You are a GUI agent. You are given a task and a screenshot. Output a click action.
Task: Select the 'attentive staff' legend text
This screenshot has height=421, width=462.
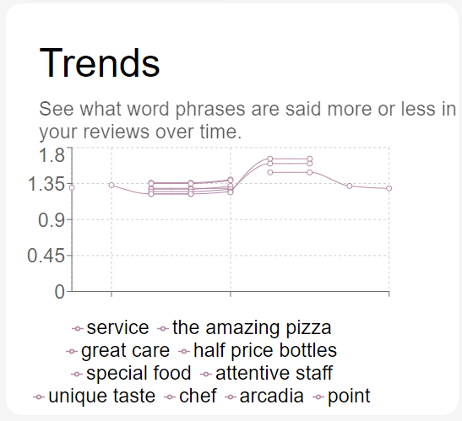[x=274, y=373]
